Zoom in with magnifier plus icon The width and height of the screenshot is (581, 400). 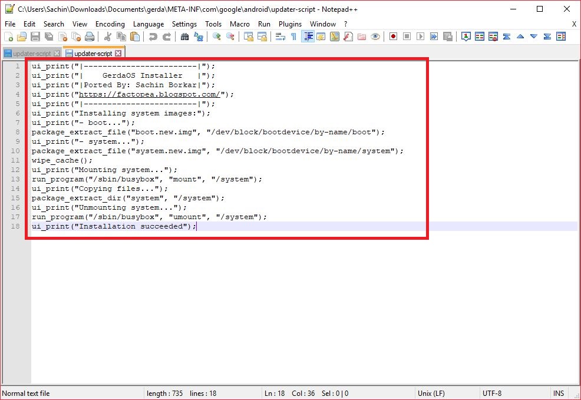click(217, 37)
